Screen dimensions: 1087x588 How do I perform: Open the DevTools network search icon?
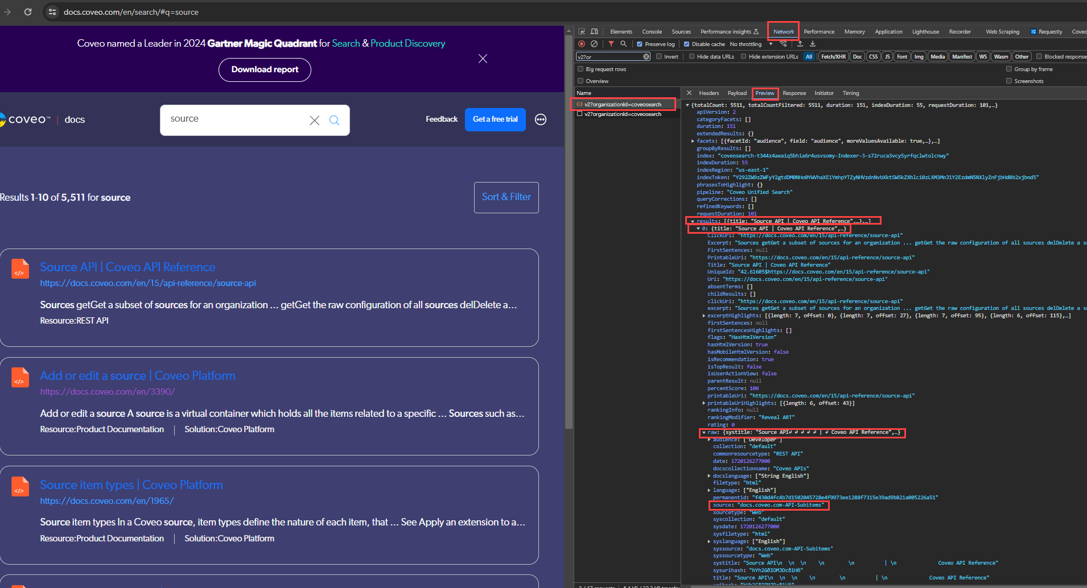[624, 44]
